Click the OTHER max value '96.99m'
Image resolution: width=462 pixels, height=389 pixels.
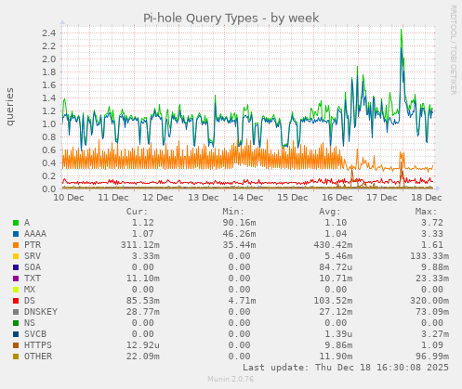tap(432, 357)
